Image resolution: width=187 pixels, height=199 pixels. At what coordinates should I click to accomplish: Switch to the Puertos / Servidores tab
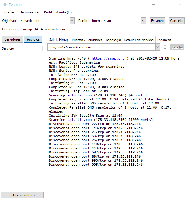coord(87,40)
